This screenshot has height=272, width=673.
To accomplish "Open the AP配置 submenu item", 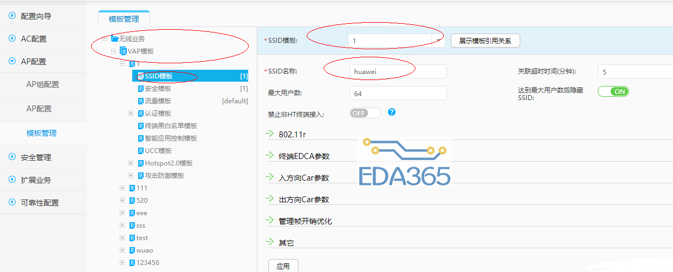I will point(39,109).
